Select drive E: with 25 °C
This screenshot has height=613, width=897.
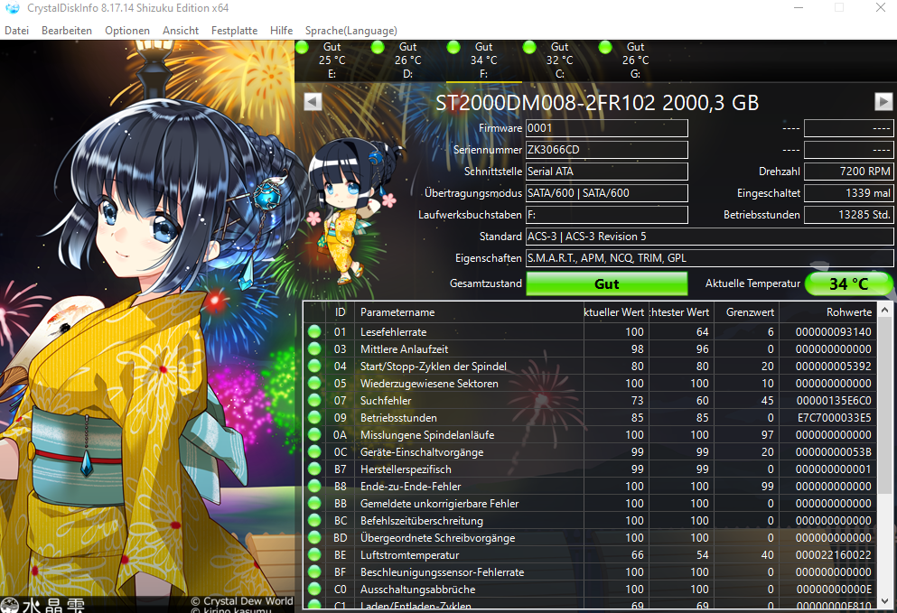[x=332, y=60]
